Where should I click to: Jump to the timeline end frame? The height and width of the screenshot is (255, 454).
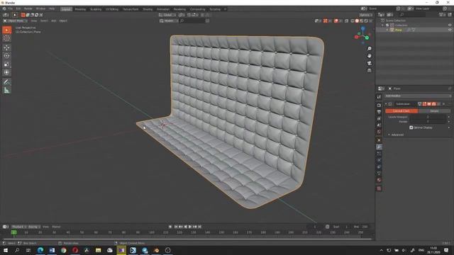pos(199,227)
